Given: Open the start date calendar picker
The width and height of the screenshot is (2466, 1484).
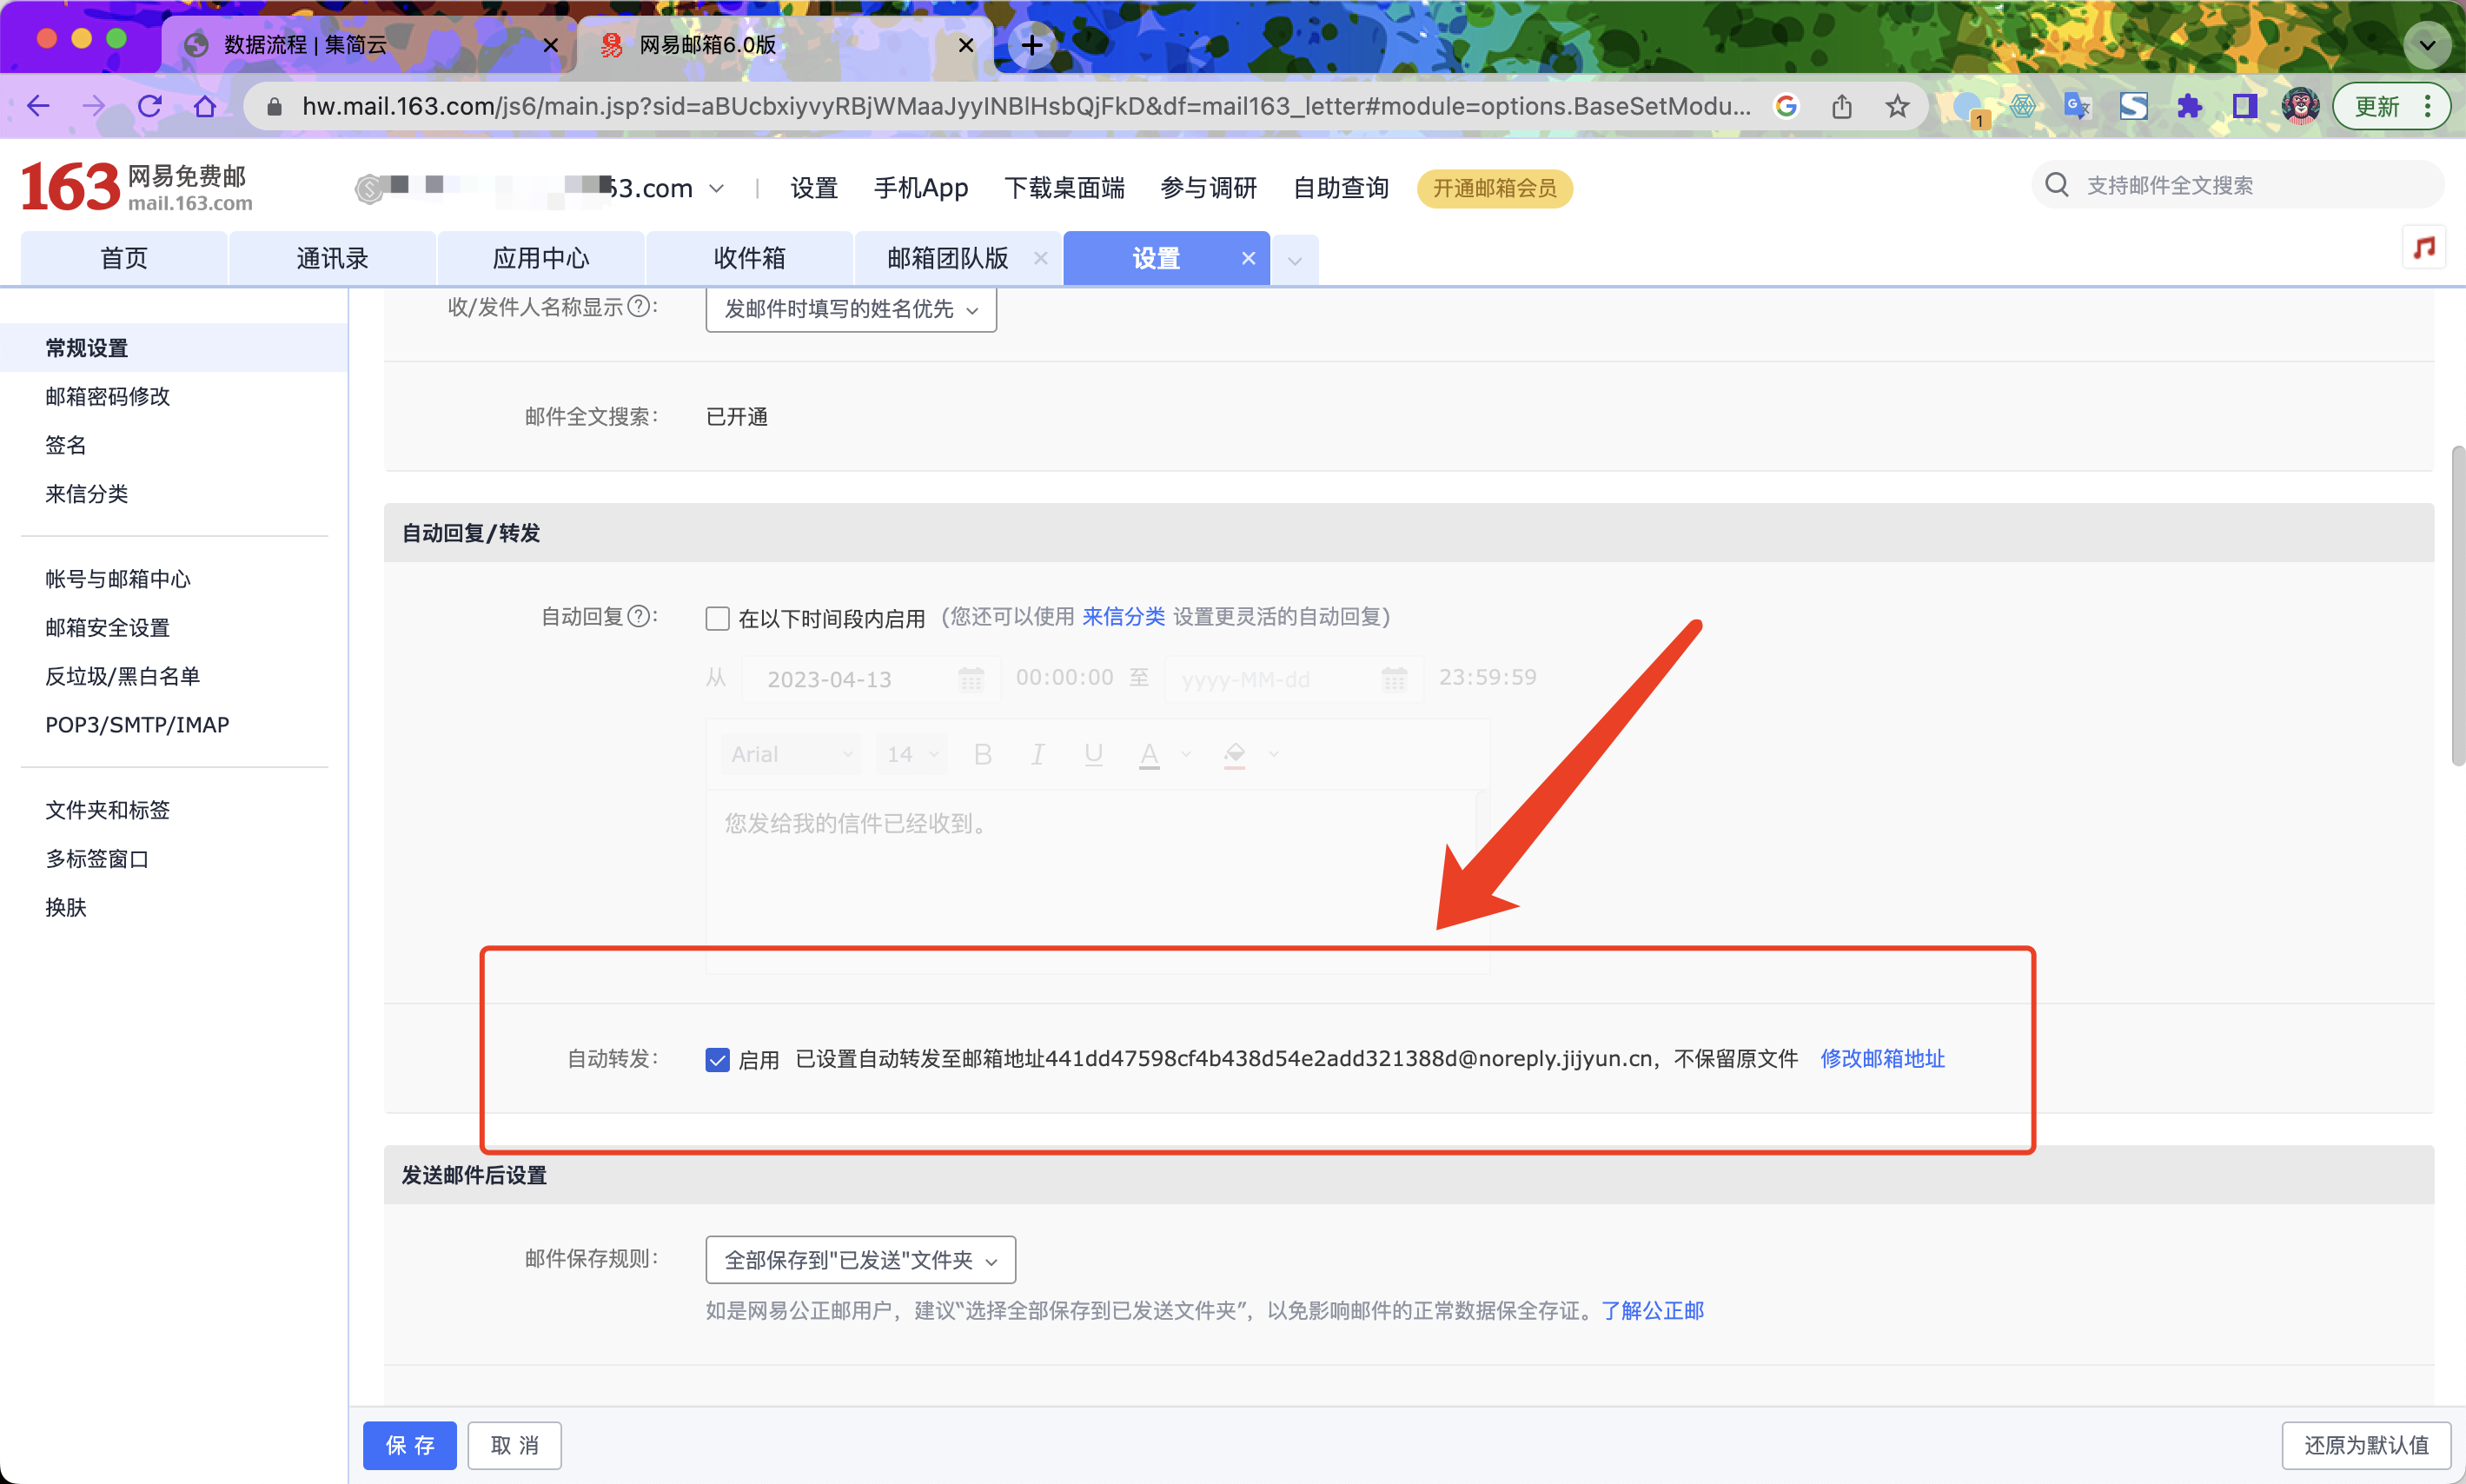Looking at the screenshot, I should 970,679.
